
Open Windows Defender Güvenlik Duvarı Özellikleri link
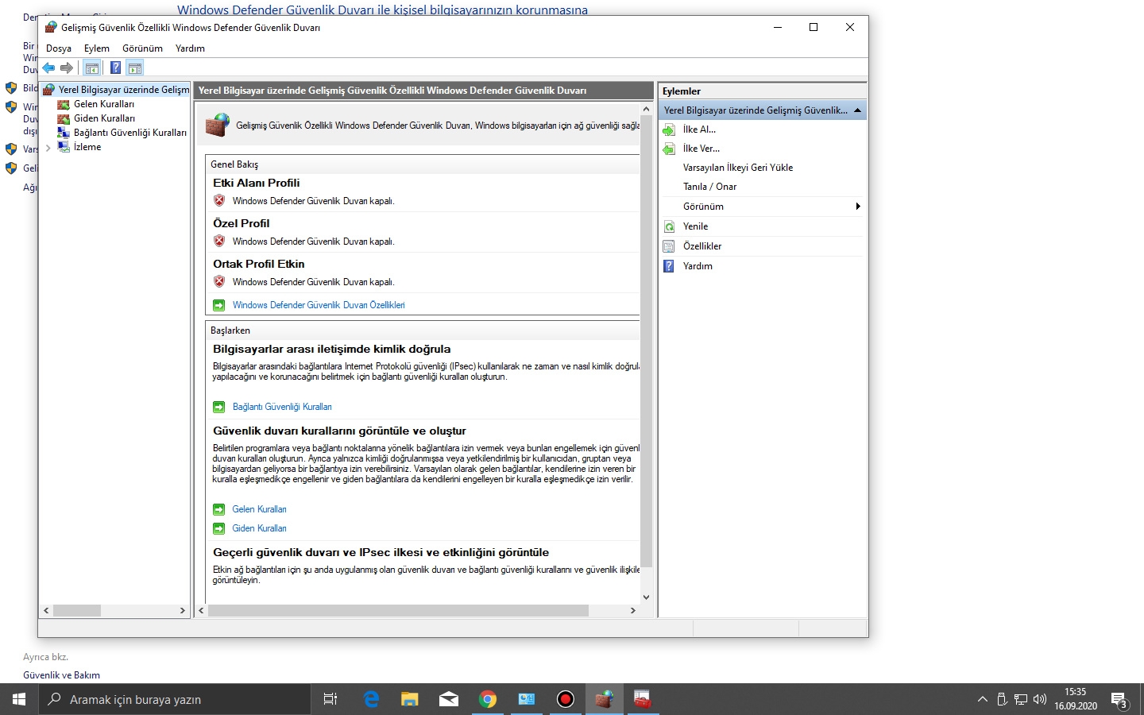click(319, 305)
